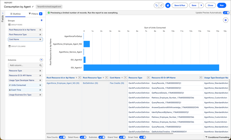Toggle Subtotals switch

[102, 137]
